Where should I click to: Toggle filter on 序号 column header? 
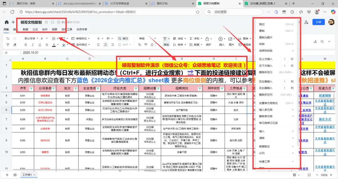31,89
